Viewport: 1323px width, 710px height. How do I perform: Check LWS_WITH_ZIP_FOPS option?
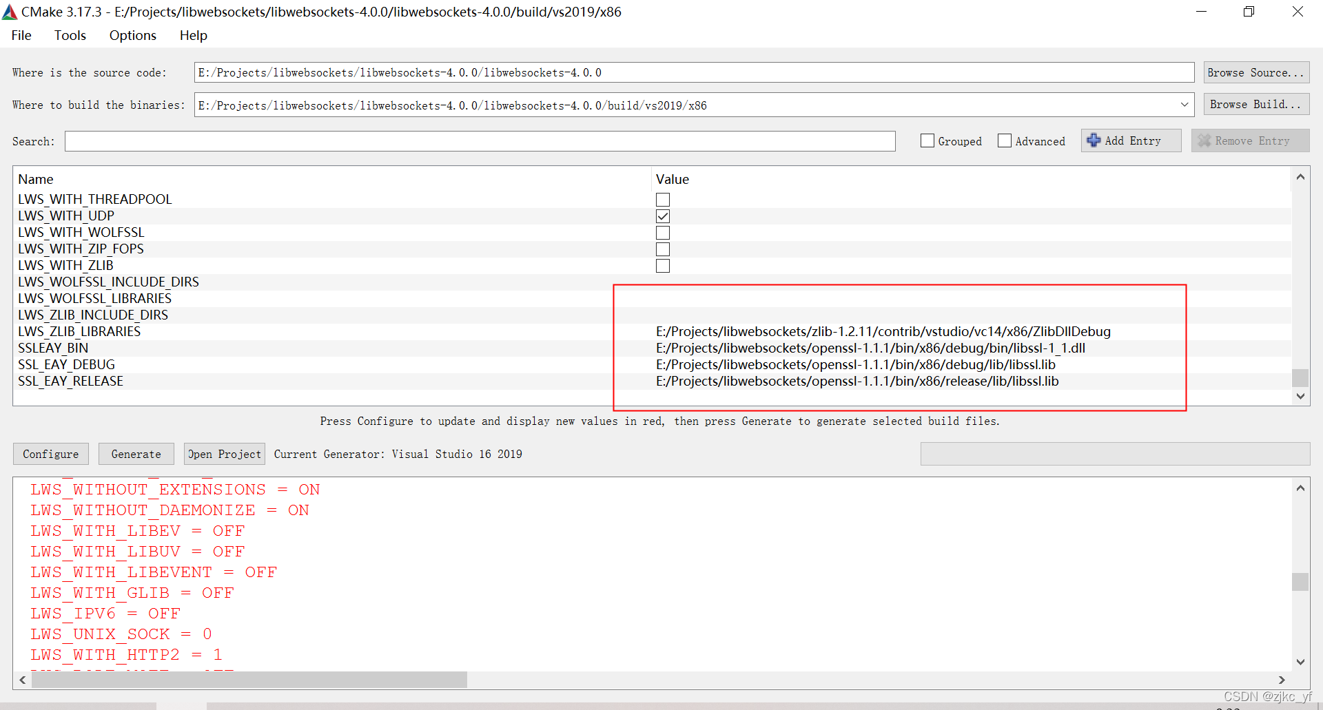[x=662, y=249]
